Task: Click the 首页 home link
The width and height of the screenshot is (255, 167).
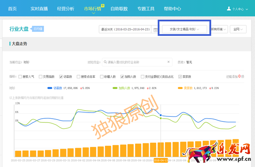Action: pyautogui.click(x=12, y=9)
